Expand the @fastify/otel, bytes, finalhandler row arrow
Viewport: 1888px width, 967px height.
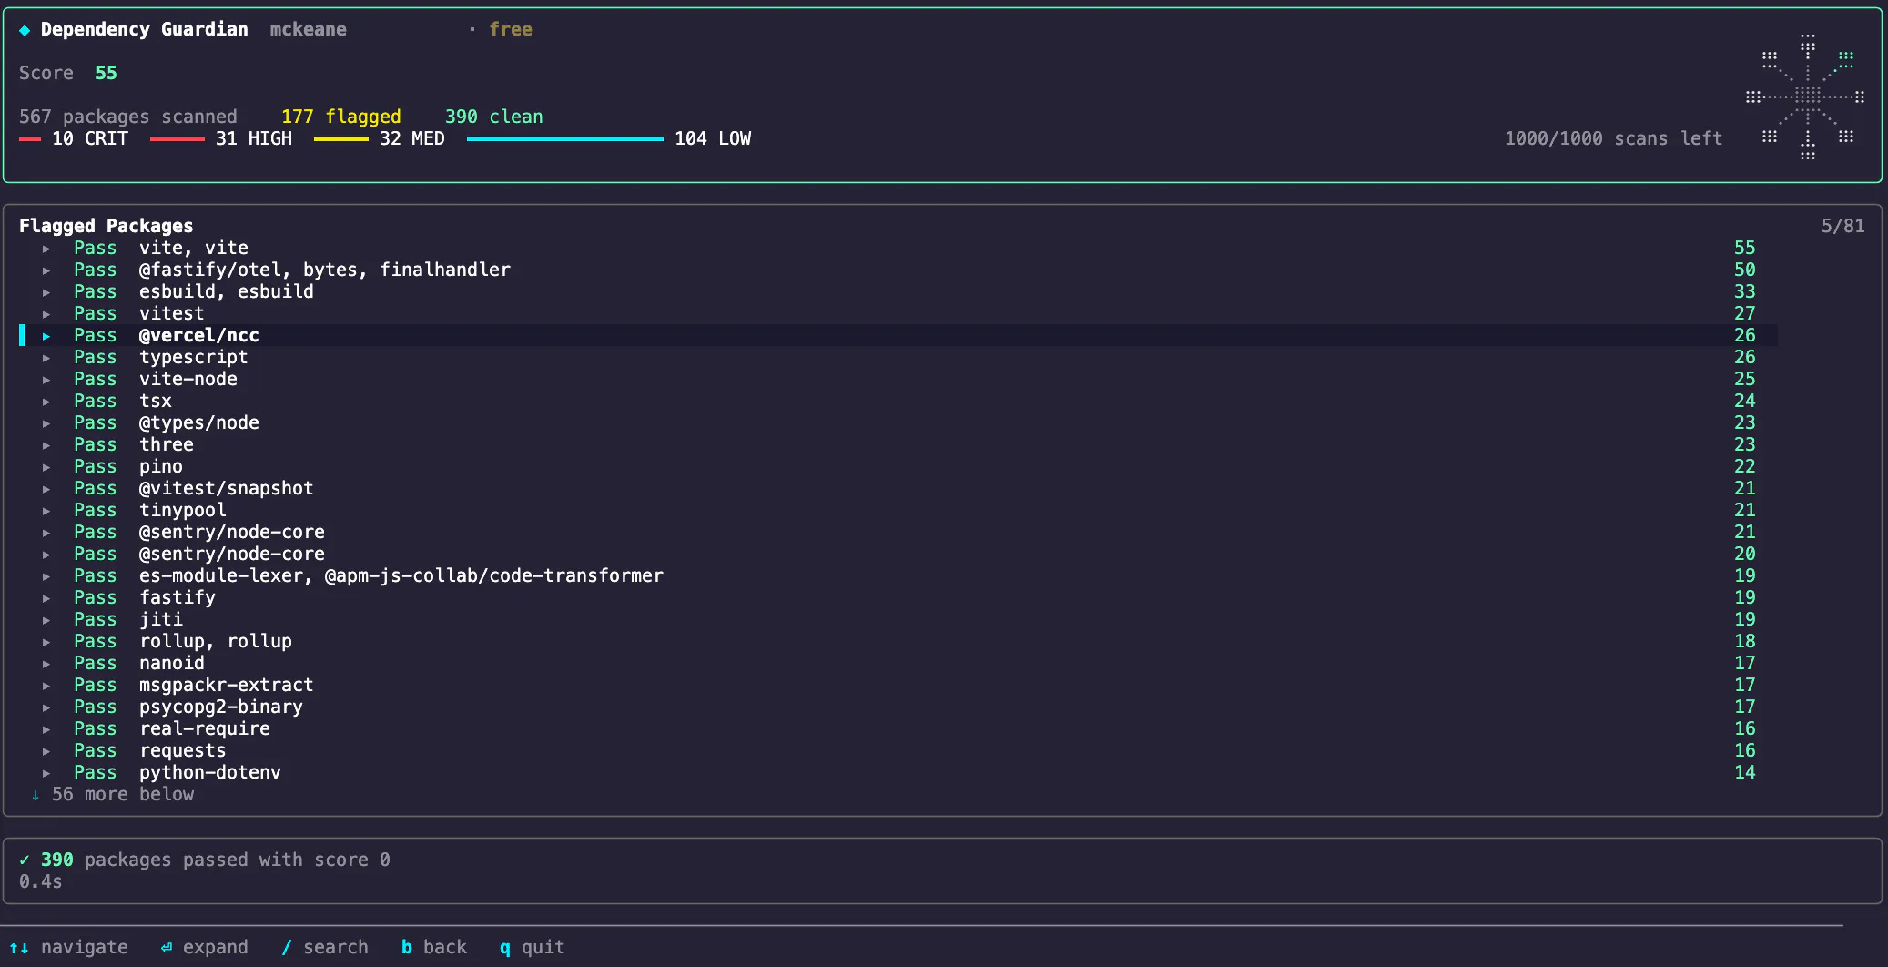(46, 270)
